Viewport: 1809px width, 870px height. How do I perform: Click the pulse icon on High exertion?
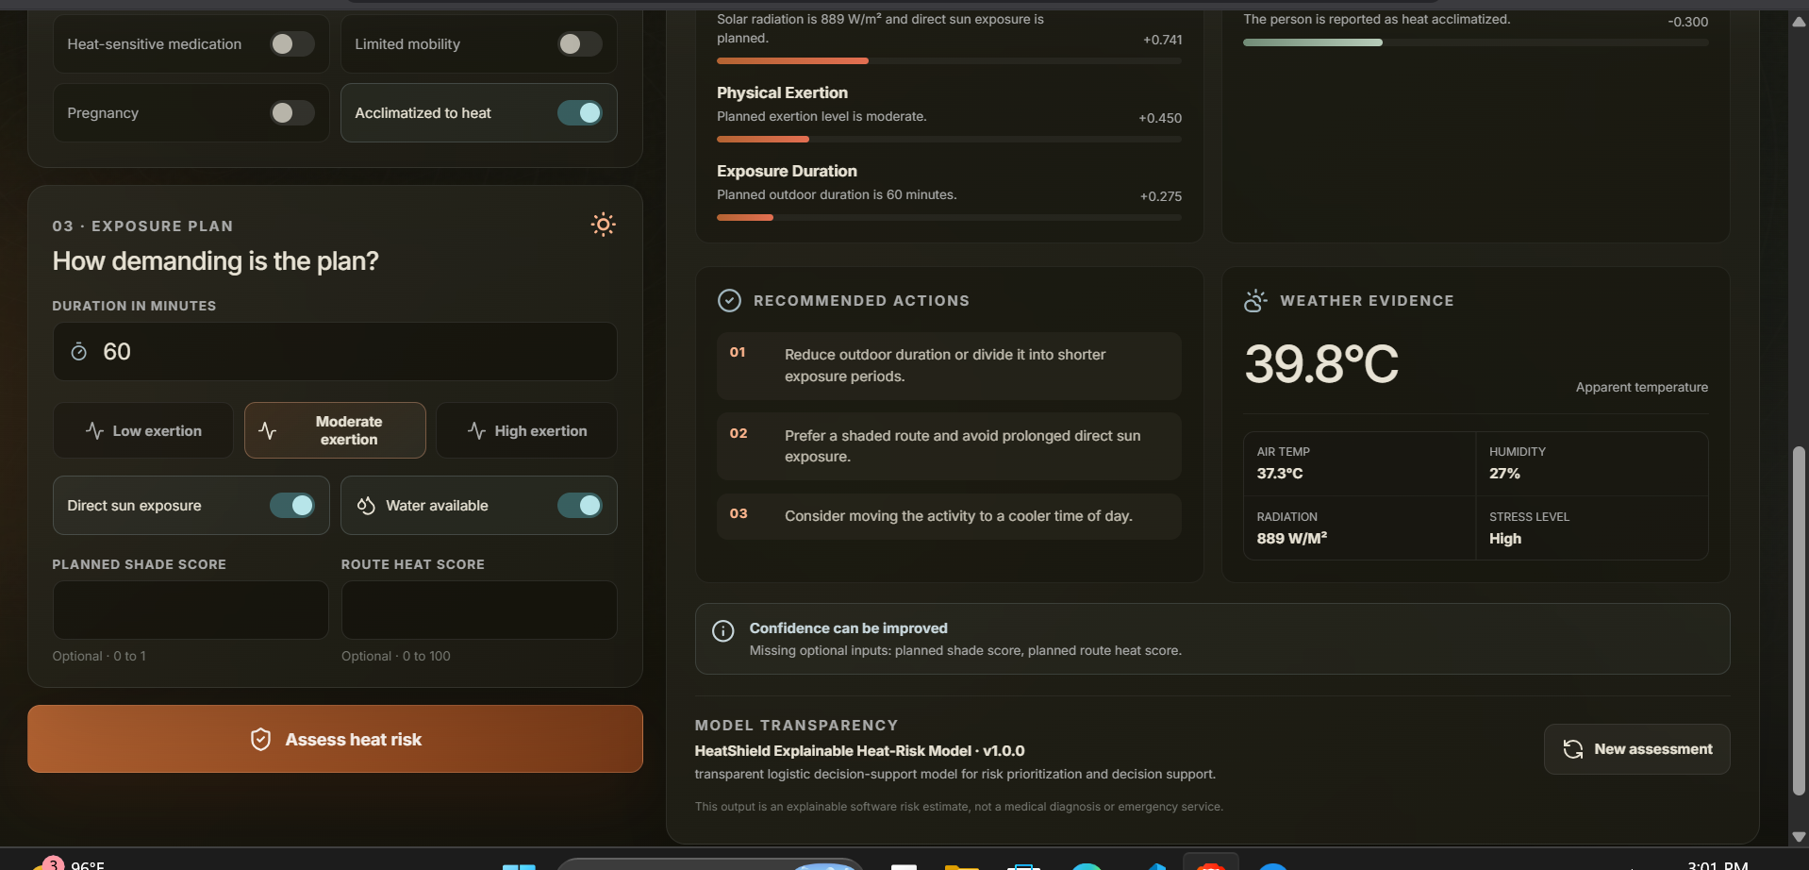476,430
